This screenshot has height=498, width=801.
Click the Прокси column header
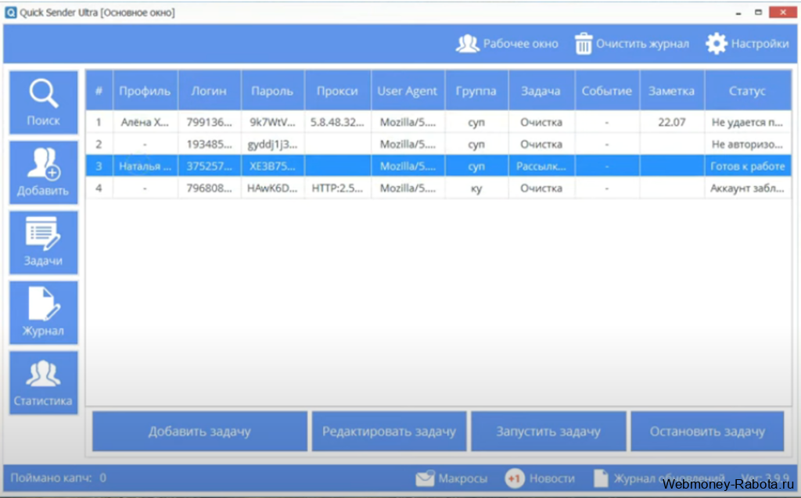tap(337, 91)
